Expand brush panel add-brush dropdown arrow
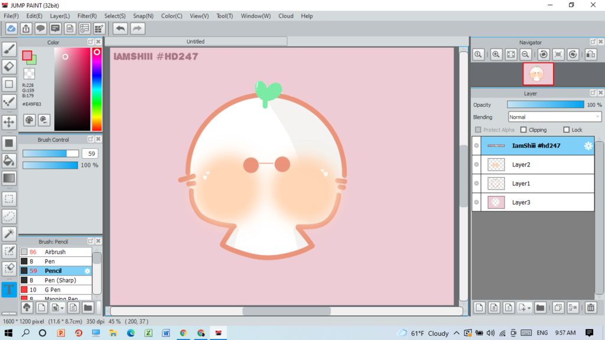The image size is (605, 340). click(62, 308)
